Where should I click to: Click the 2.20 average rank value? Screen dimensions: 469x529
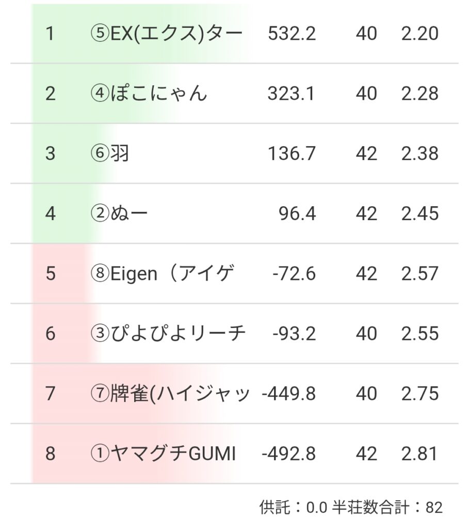point(419,34)
